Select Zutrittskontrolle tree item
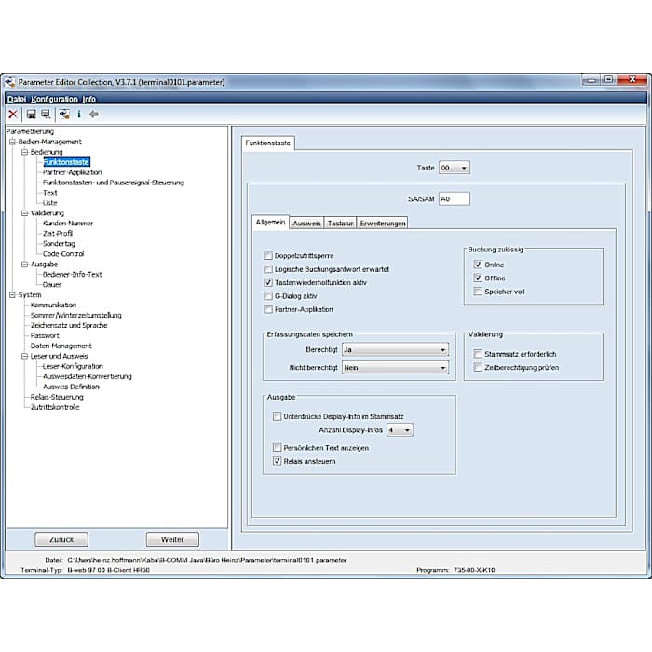Image resolution: width=652 pixels, height=652 pixels. 55,407
